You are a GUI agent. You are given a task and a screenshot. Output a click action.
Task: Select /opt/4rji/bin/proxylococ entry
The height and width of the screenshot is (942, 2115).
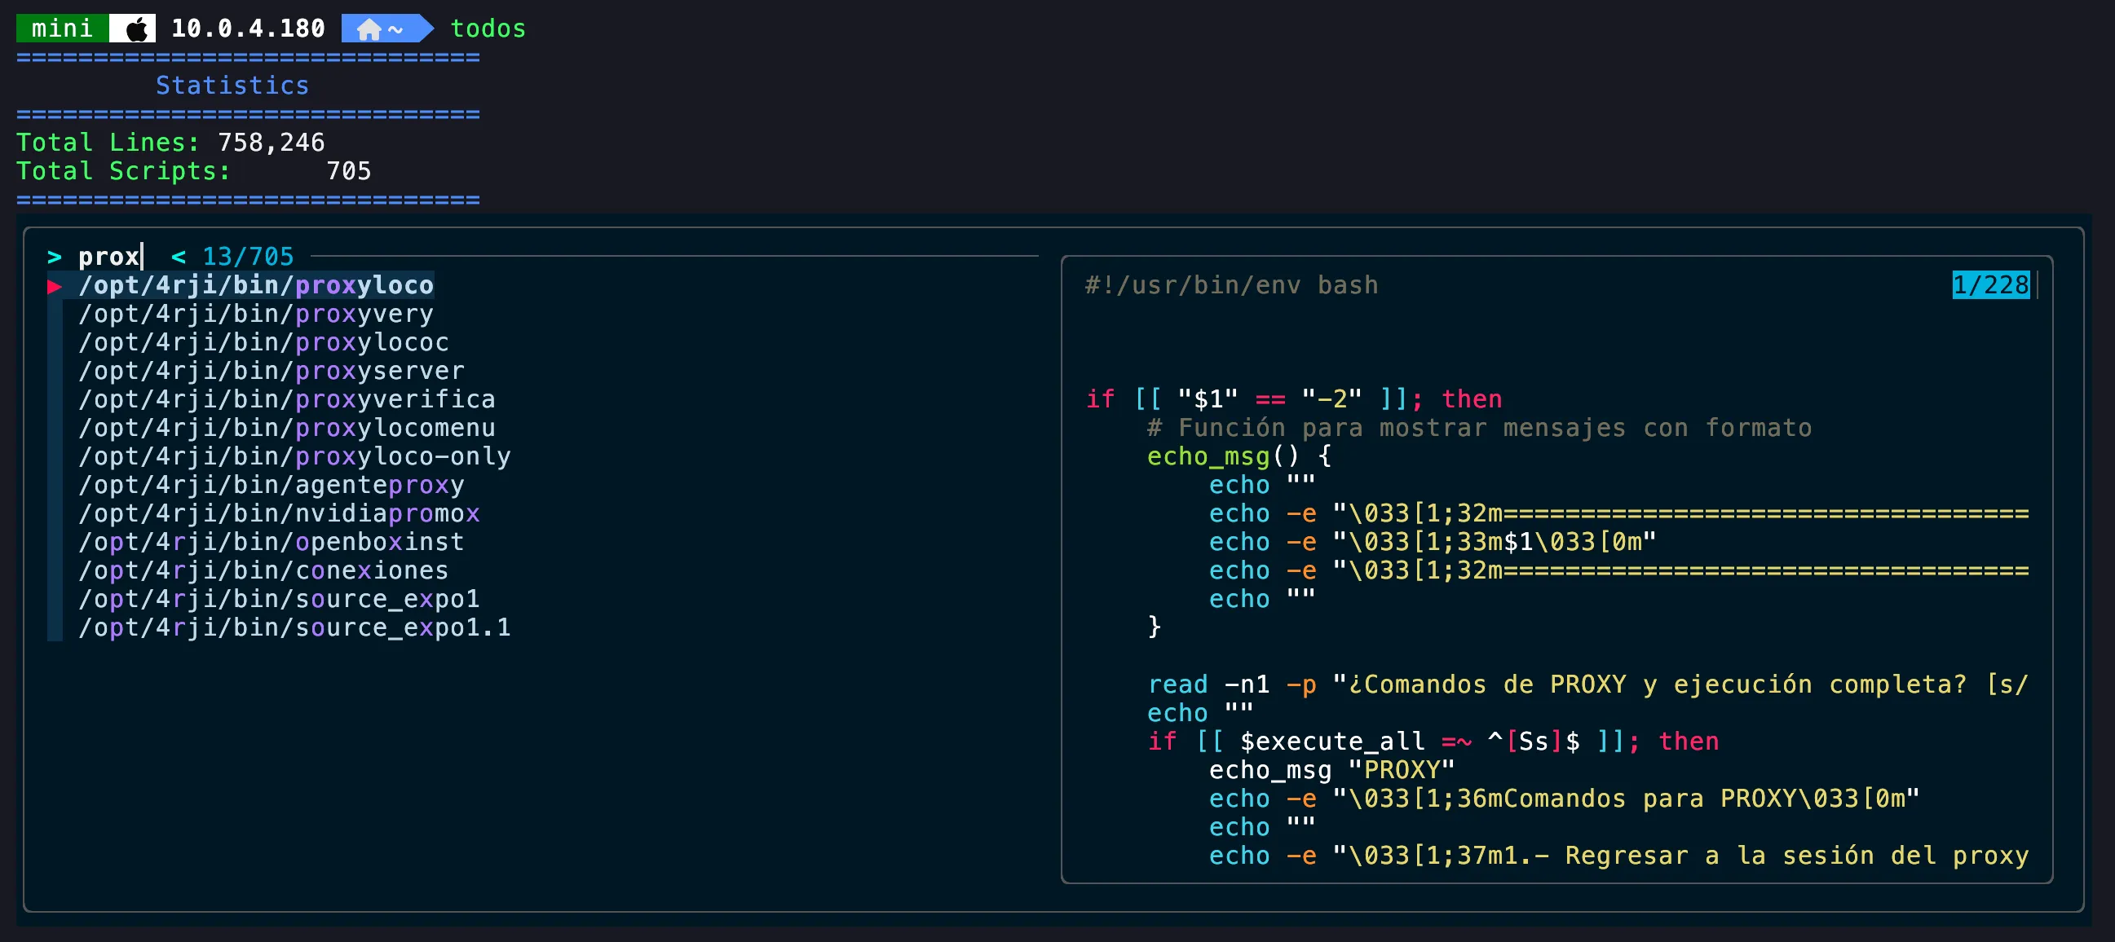[x=263, y=342]
